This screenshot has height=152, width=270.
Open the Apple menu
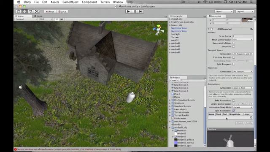pos(19,2)
